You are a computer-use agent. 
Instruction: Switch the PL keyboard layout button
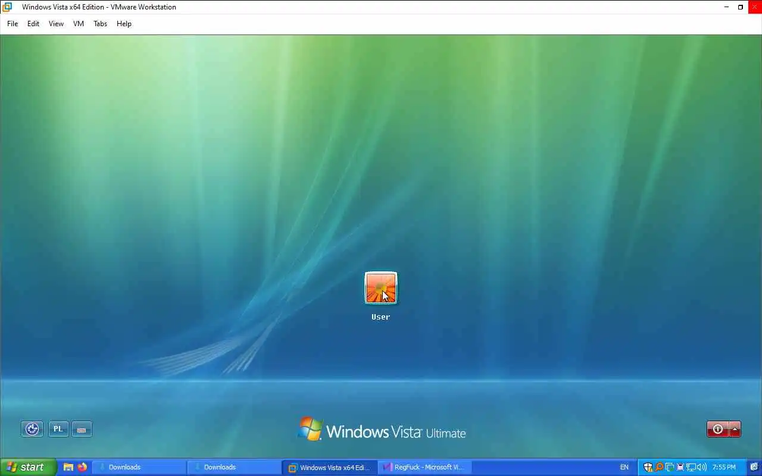(58, 429)
